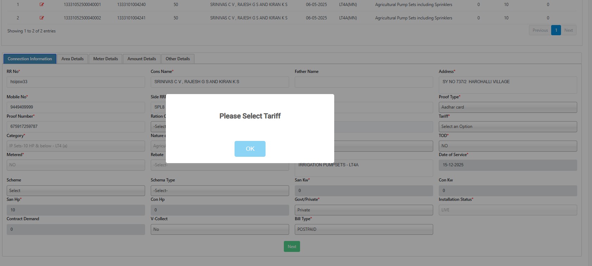Click the Mobile No input field
The width and height of the screenshot is (592, 266).
pos(76,107)
